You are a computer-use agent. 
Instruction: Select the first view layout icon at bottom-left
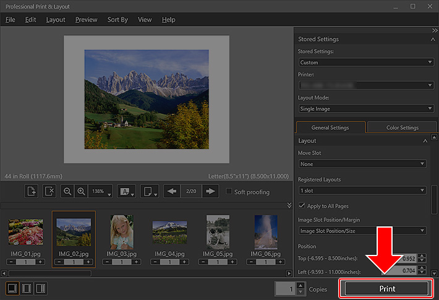click(x=12, y=288)
